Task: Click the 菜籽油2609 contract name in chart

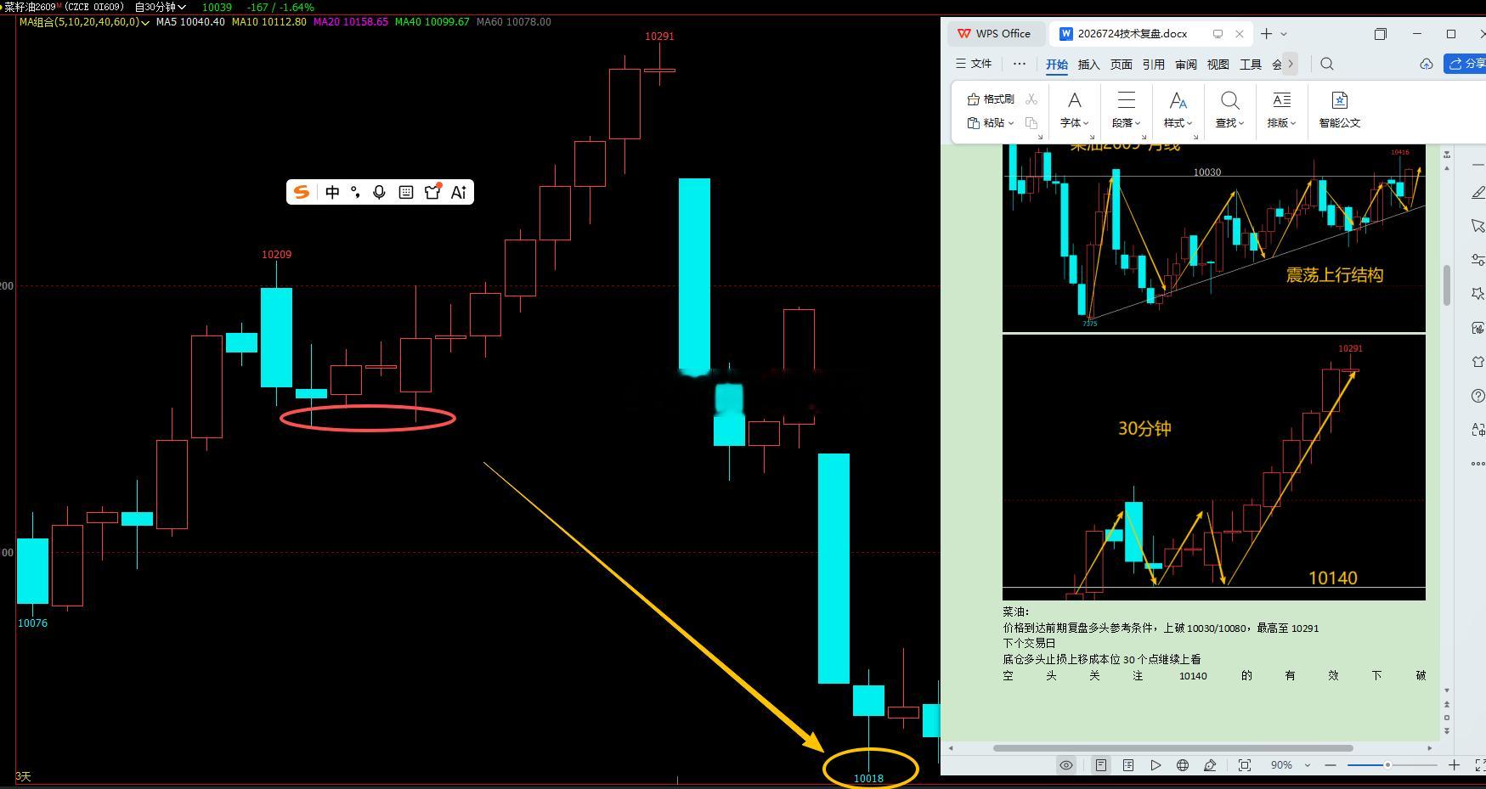Action: click(31, 7)
